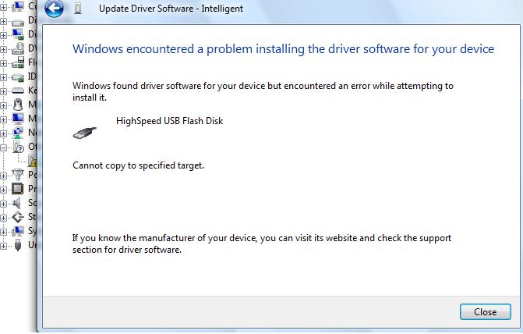Select the Sound speaker icon

(16, 203)
